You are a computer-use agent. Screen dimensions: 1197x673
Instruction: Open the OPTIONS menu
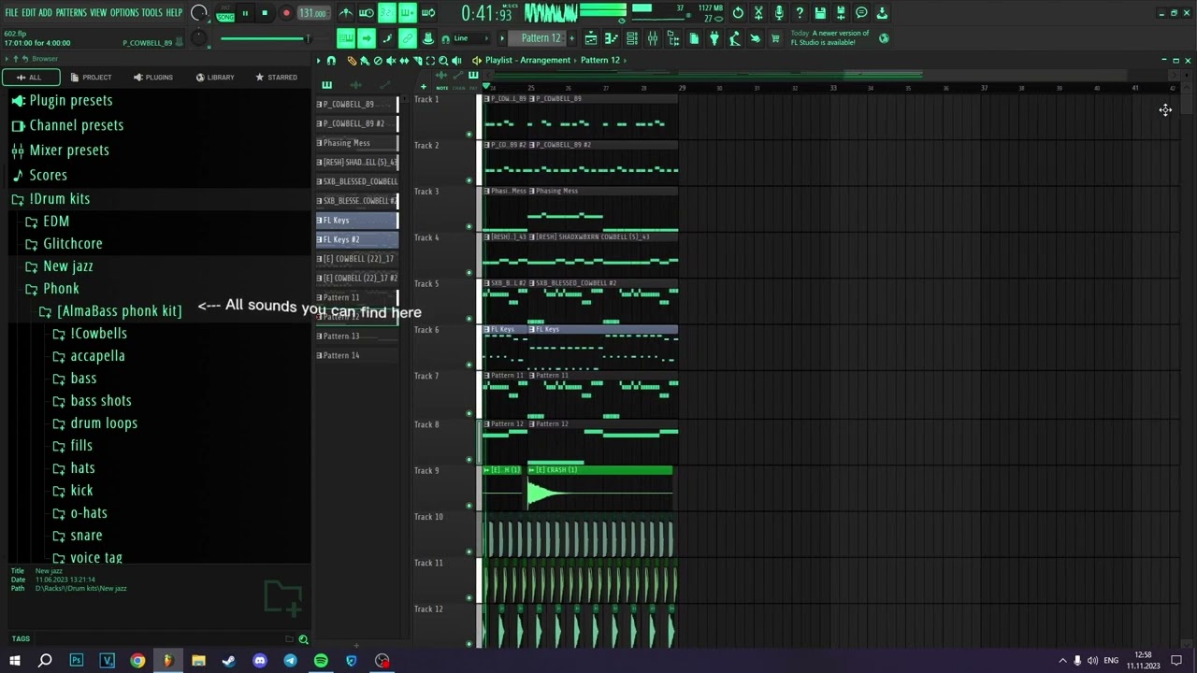[x=123, y=13]
